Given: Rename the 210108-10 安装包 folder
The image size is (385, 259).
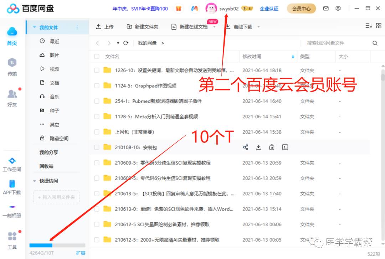Looking at the screenshot, I should click(285, 147).
